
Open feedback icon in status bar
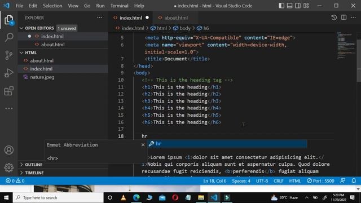(x=342, y=181)
